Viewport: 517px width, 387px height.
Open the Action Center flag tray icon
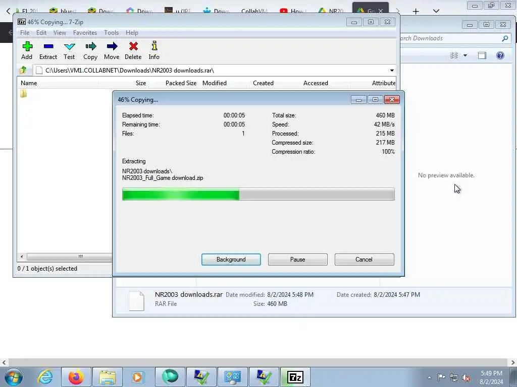(441, 377)
